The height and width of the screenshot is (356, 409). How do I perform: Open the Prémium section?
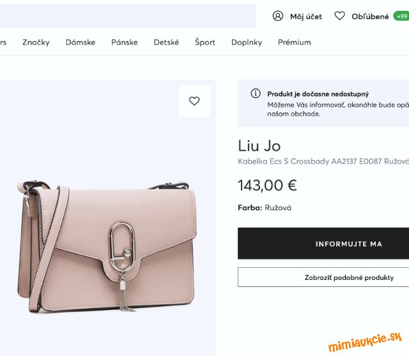295,42
